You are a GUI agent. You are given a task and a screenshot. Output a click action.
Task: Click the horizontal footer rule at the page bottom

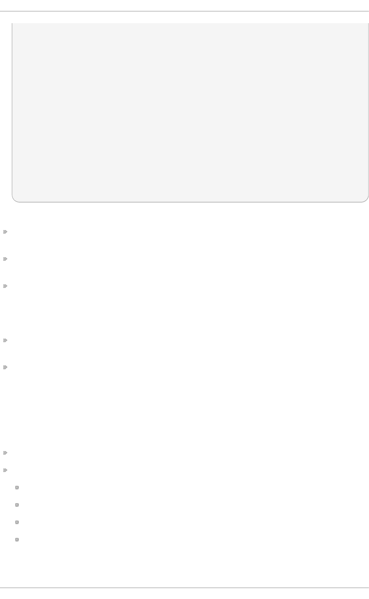coord(184,588)
